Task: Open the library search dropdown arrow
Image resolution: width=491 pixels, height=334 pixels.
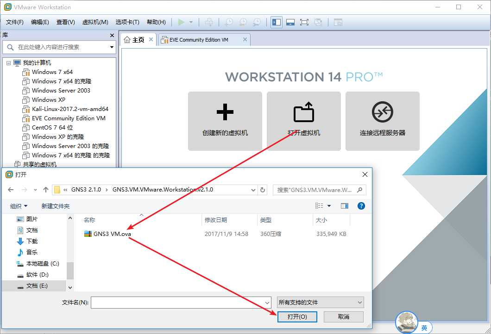Action: point(112,47)
